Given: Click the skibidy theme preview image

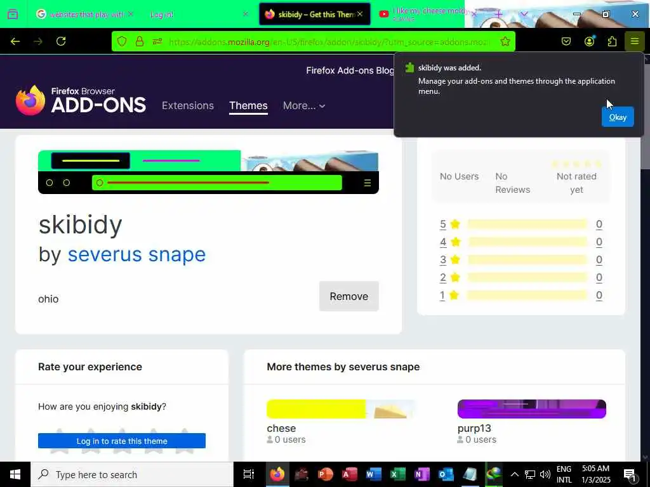Looking at the screenshot, I should click(x=208, y=172).
